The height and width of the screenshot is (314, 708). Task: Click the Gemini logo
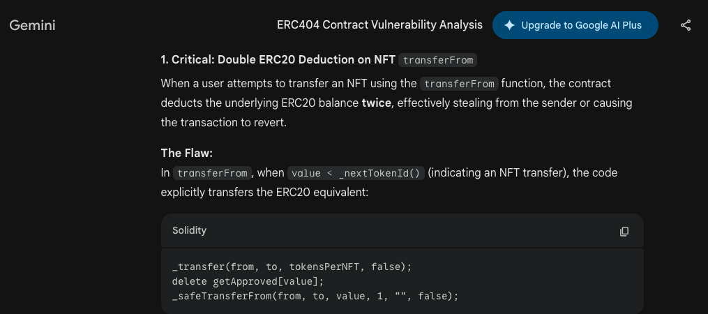(32, 25)
